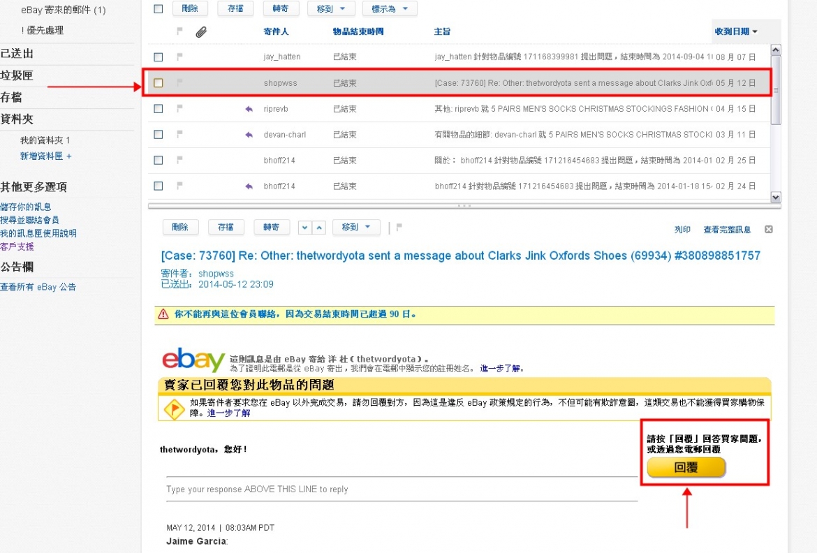Screen dimensions: 817x553
Task: Click the eBay logo in the message
Action: pos(193,361)
